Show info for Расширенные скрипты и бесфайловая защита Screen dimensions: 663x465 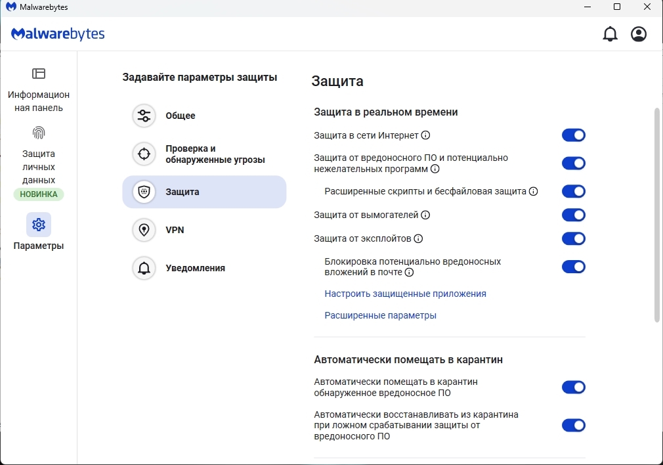(533, 191)
